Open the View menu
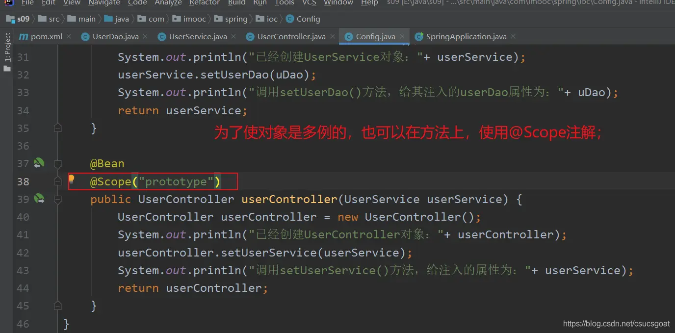 coord(72,2)
